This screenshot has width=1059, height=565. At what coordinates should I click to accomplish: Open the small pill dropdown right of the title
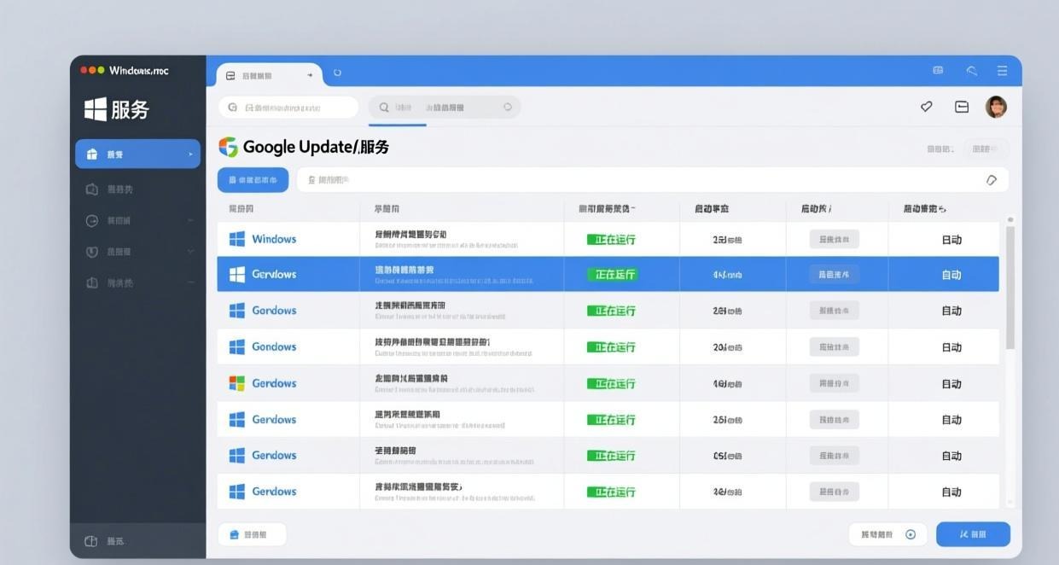coord(986,149)
